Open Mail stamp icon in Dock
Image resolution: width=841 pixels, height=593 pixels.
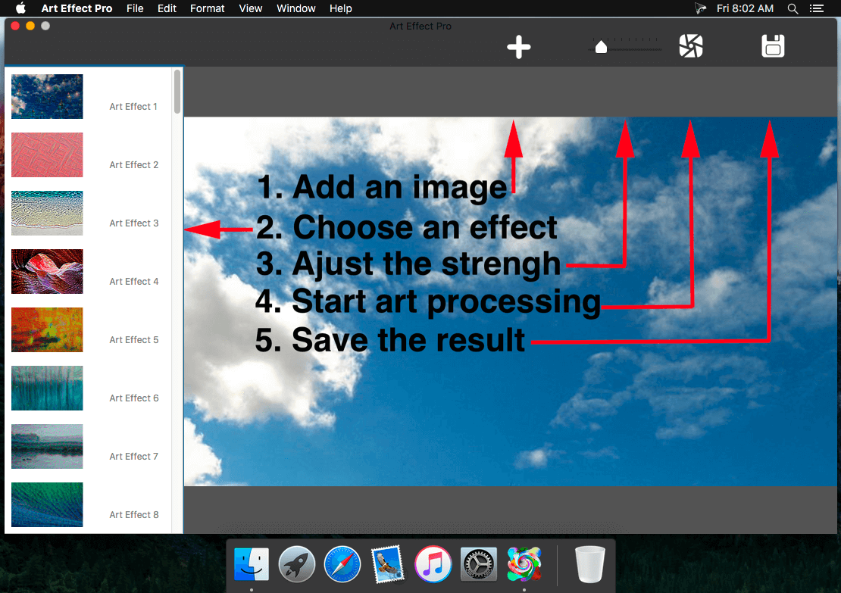point(388,564)
